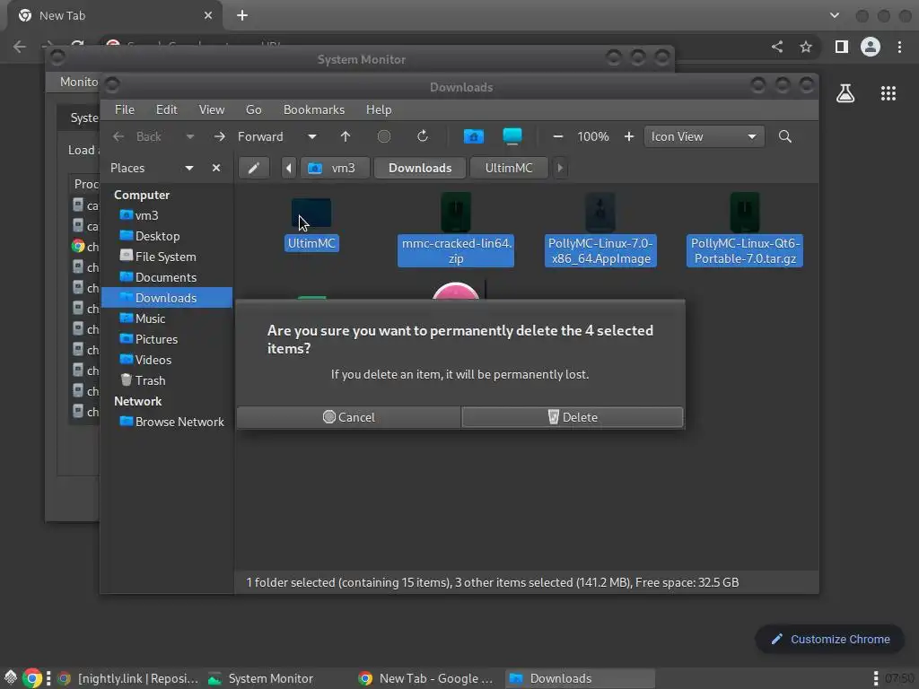Open the Help menu
919x689 pixels.
379,109
